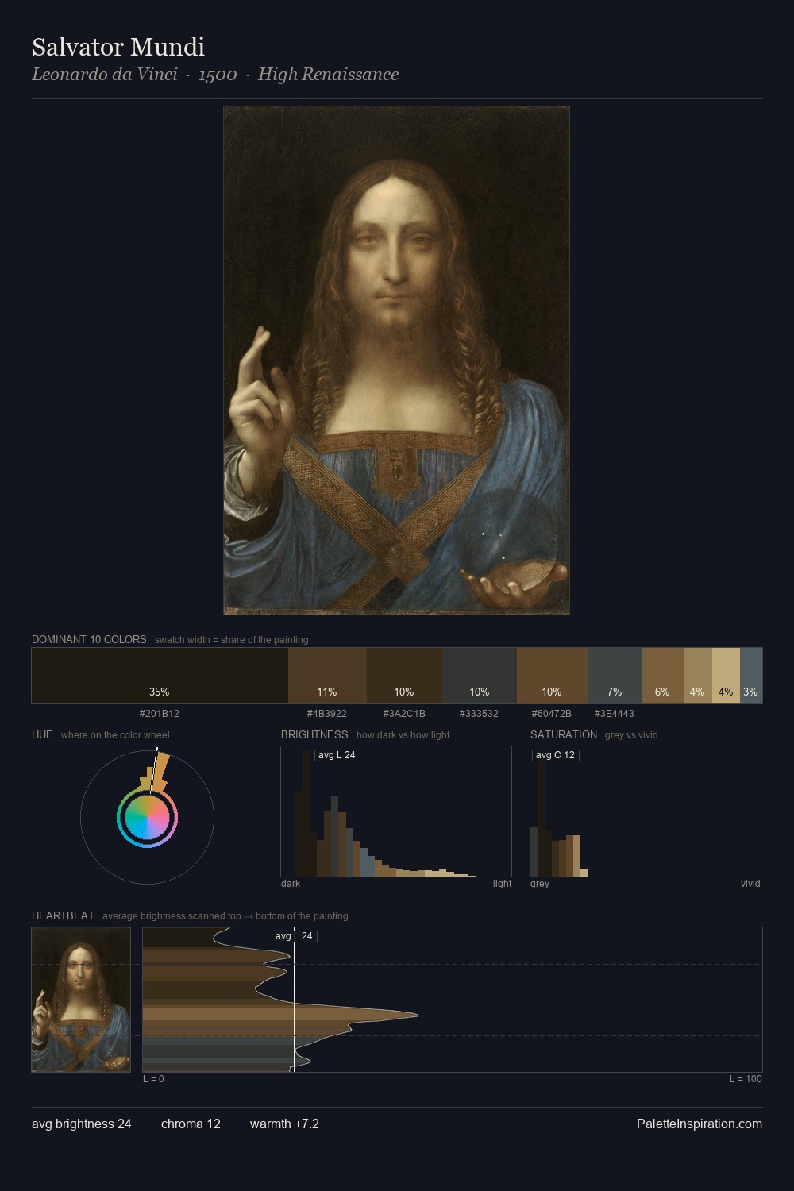Click the hex code "#3E4443"
The image size is (794, 1191).
pos(615,714)
